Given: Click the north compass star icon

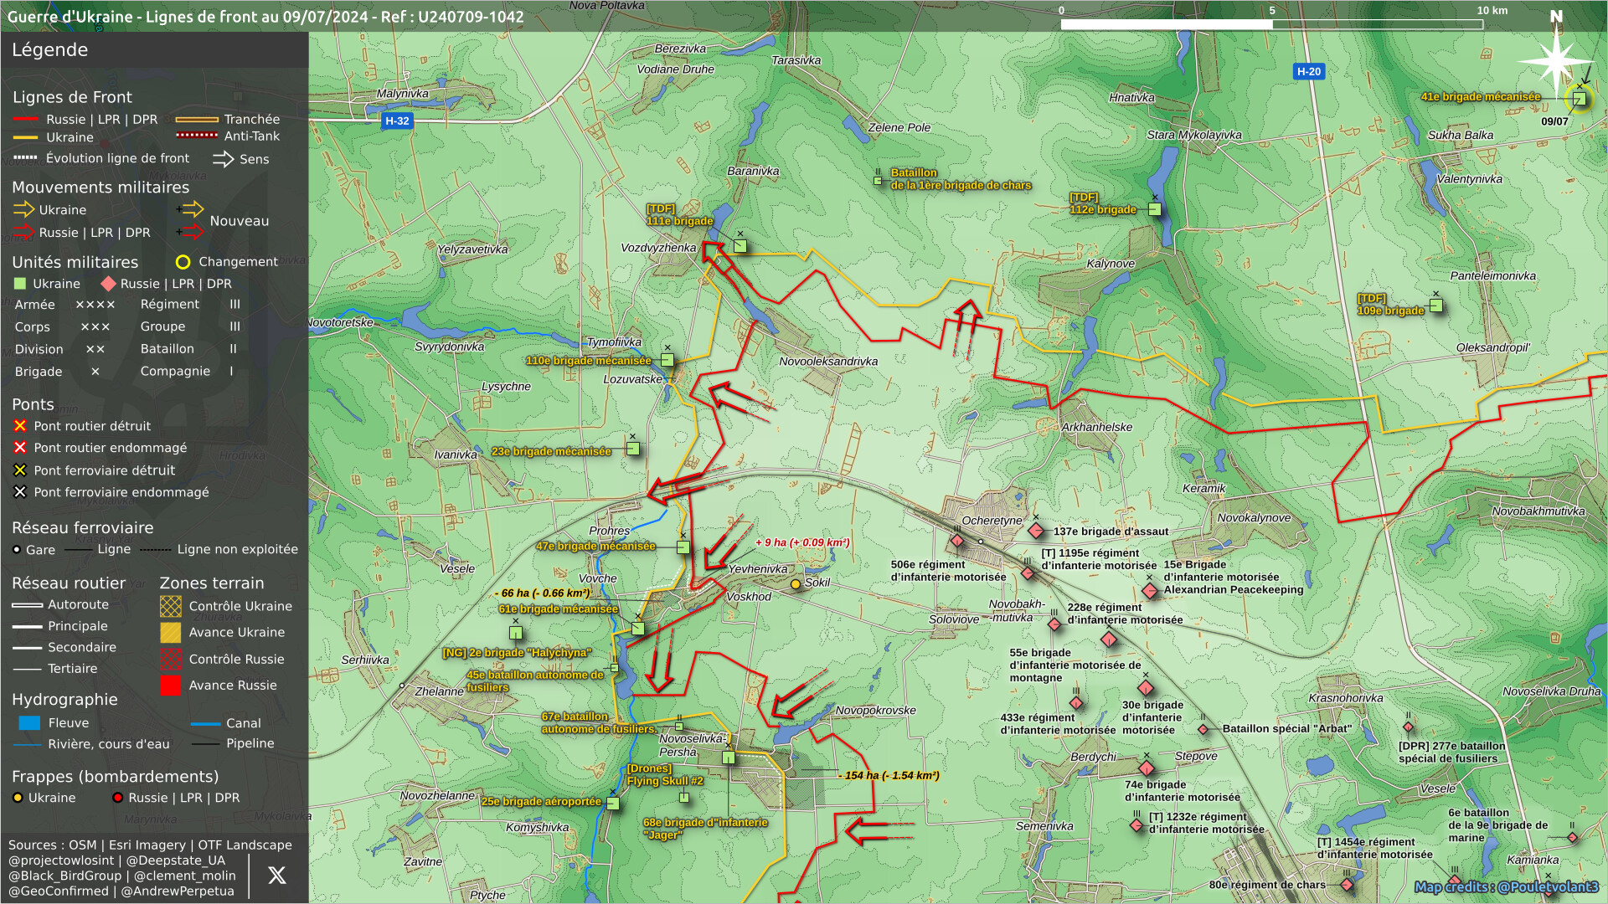Looking at the screenshot, I should (1554, 60).
